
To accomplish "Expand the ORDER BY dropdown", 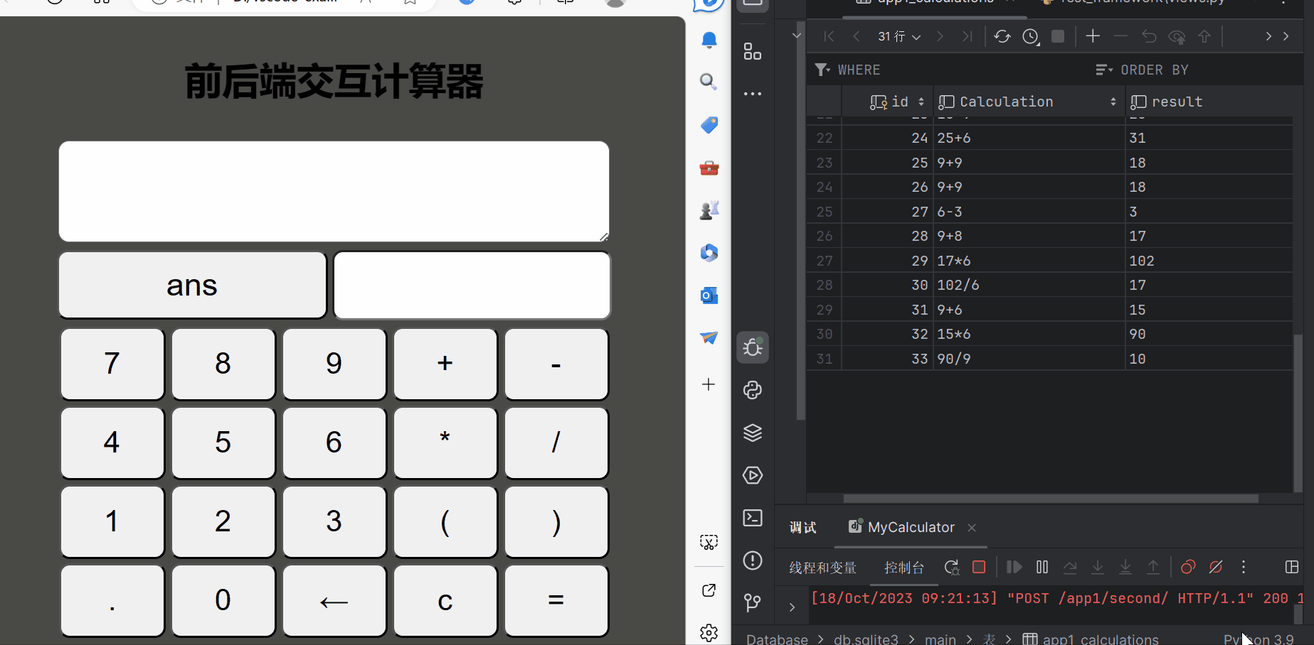I will [1143, 70].
